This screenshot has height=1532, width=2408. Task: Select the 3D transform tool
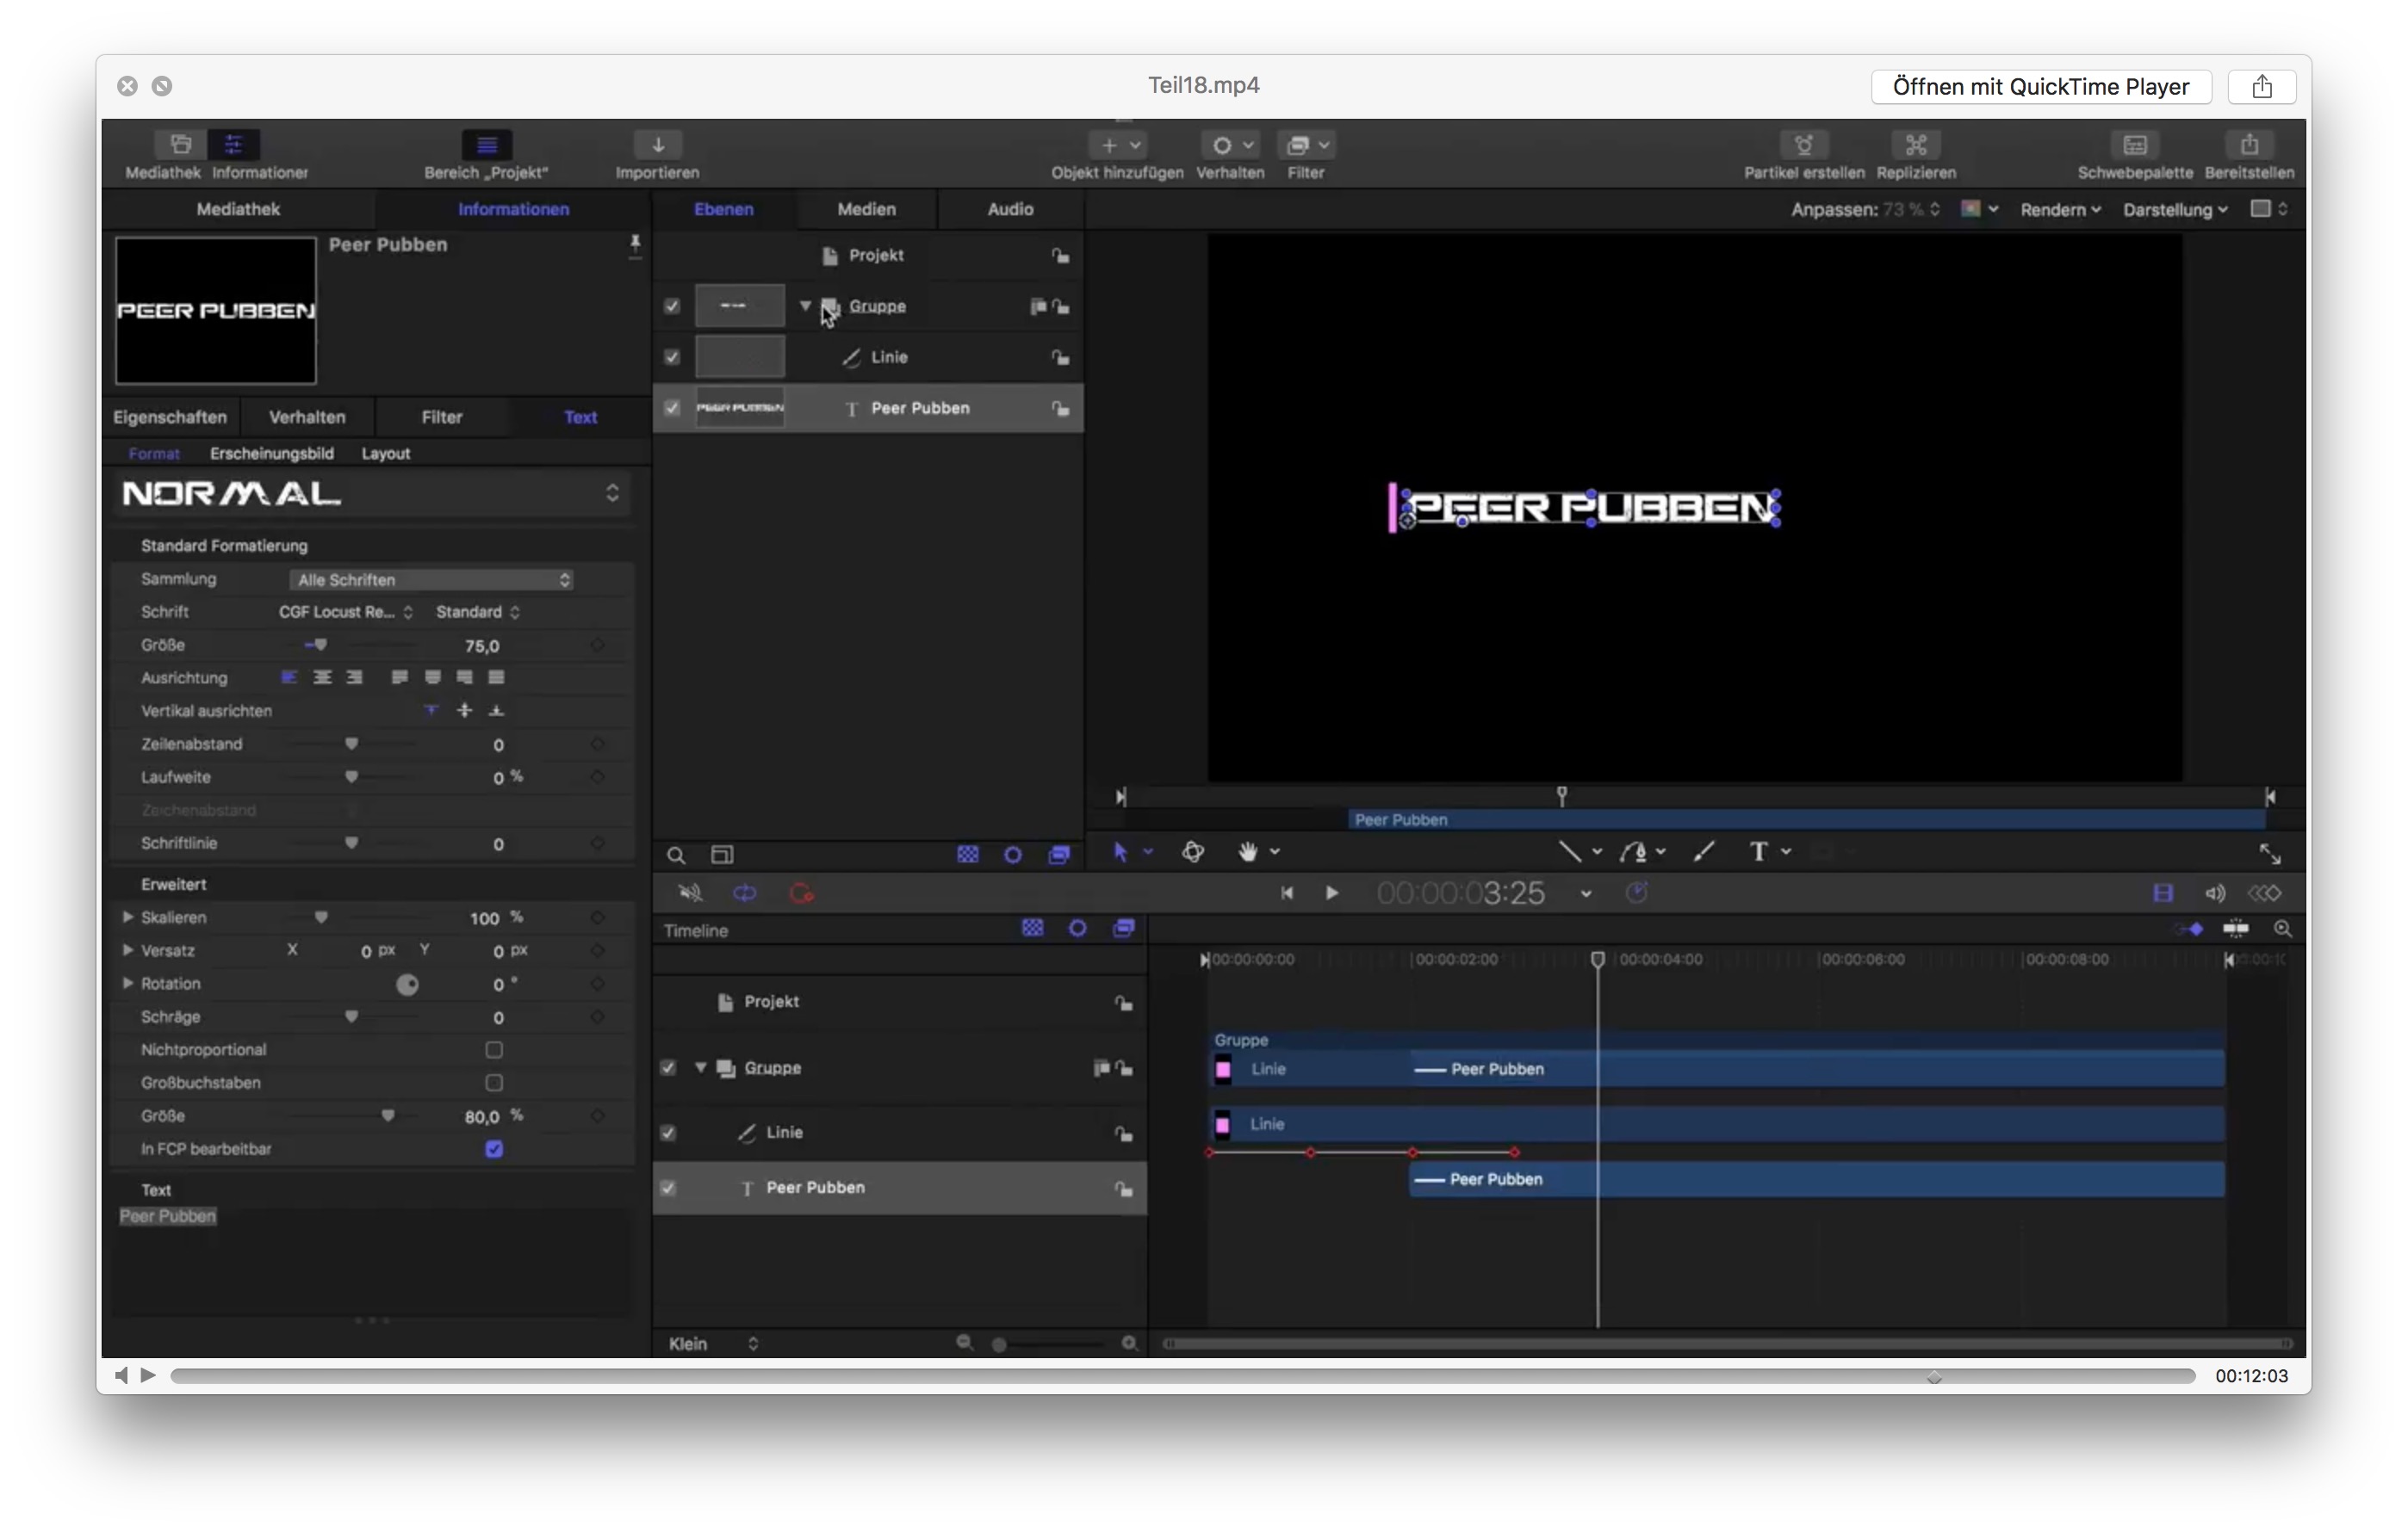(x=1192, y=851)
